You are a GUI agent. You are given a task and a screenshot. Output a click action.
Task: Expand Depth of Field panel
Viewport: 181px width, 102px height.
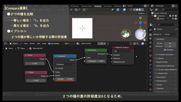coord(162,62)
